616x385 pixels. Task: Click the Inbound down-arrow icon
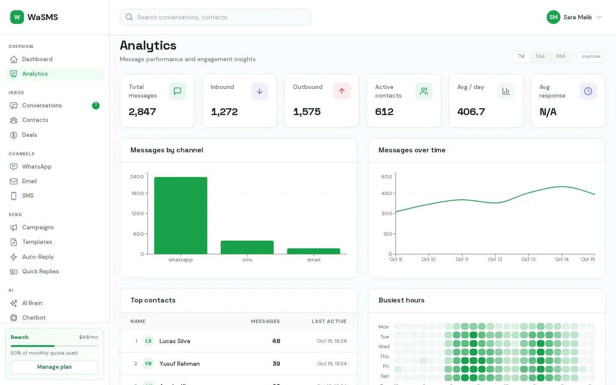click(x=260, y=91)
